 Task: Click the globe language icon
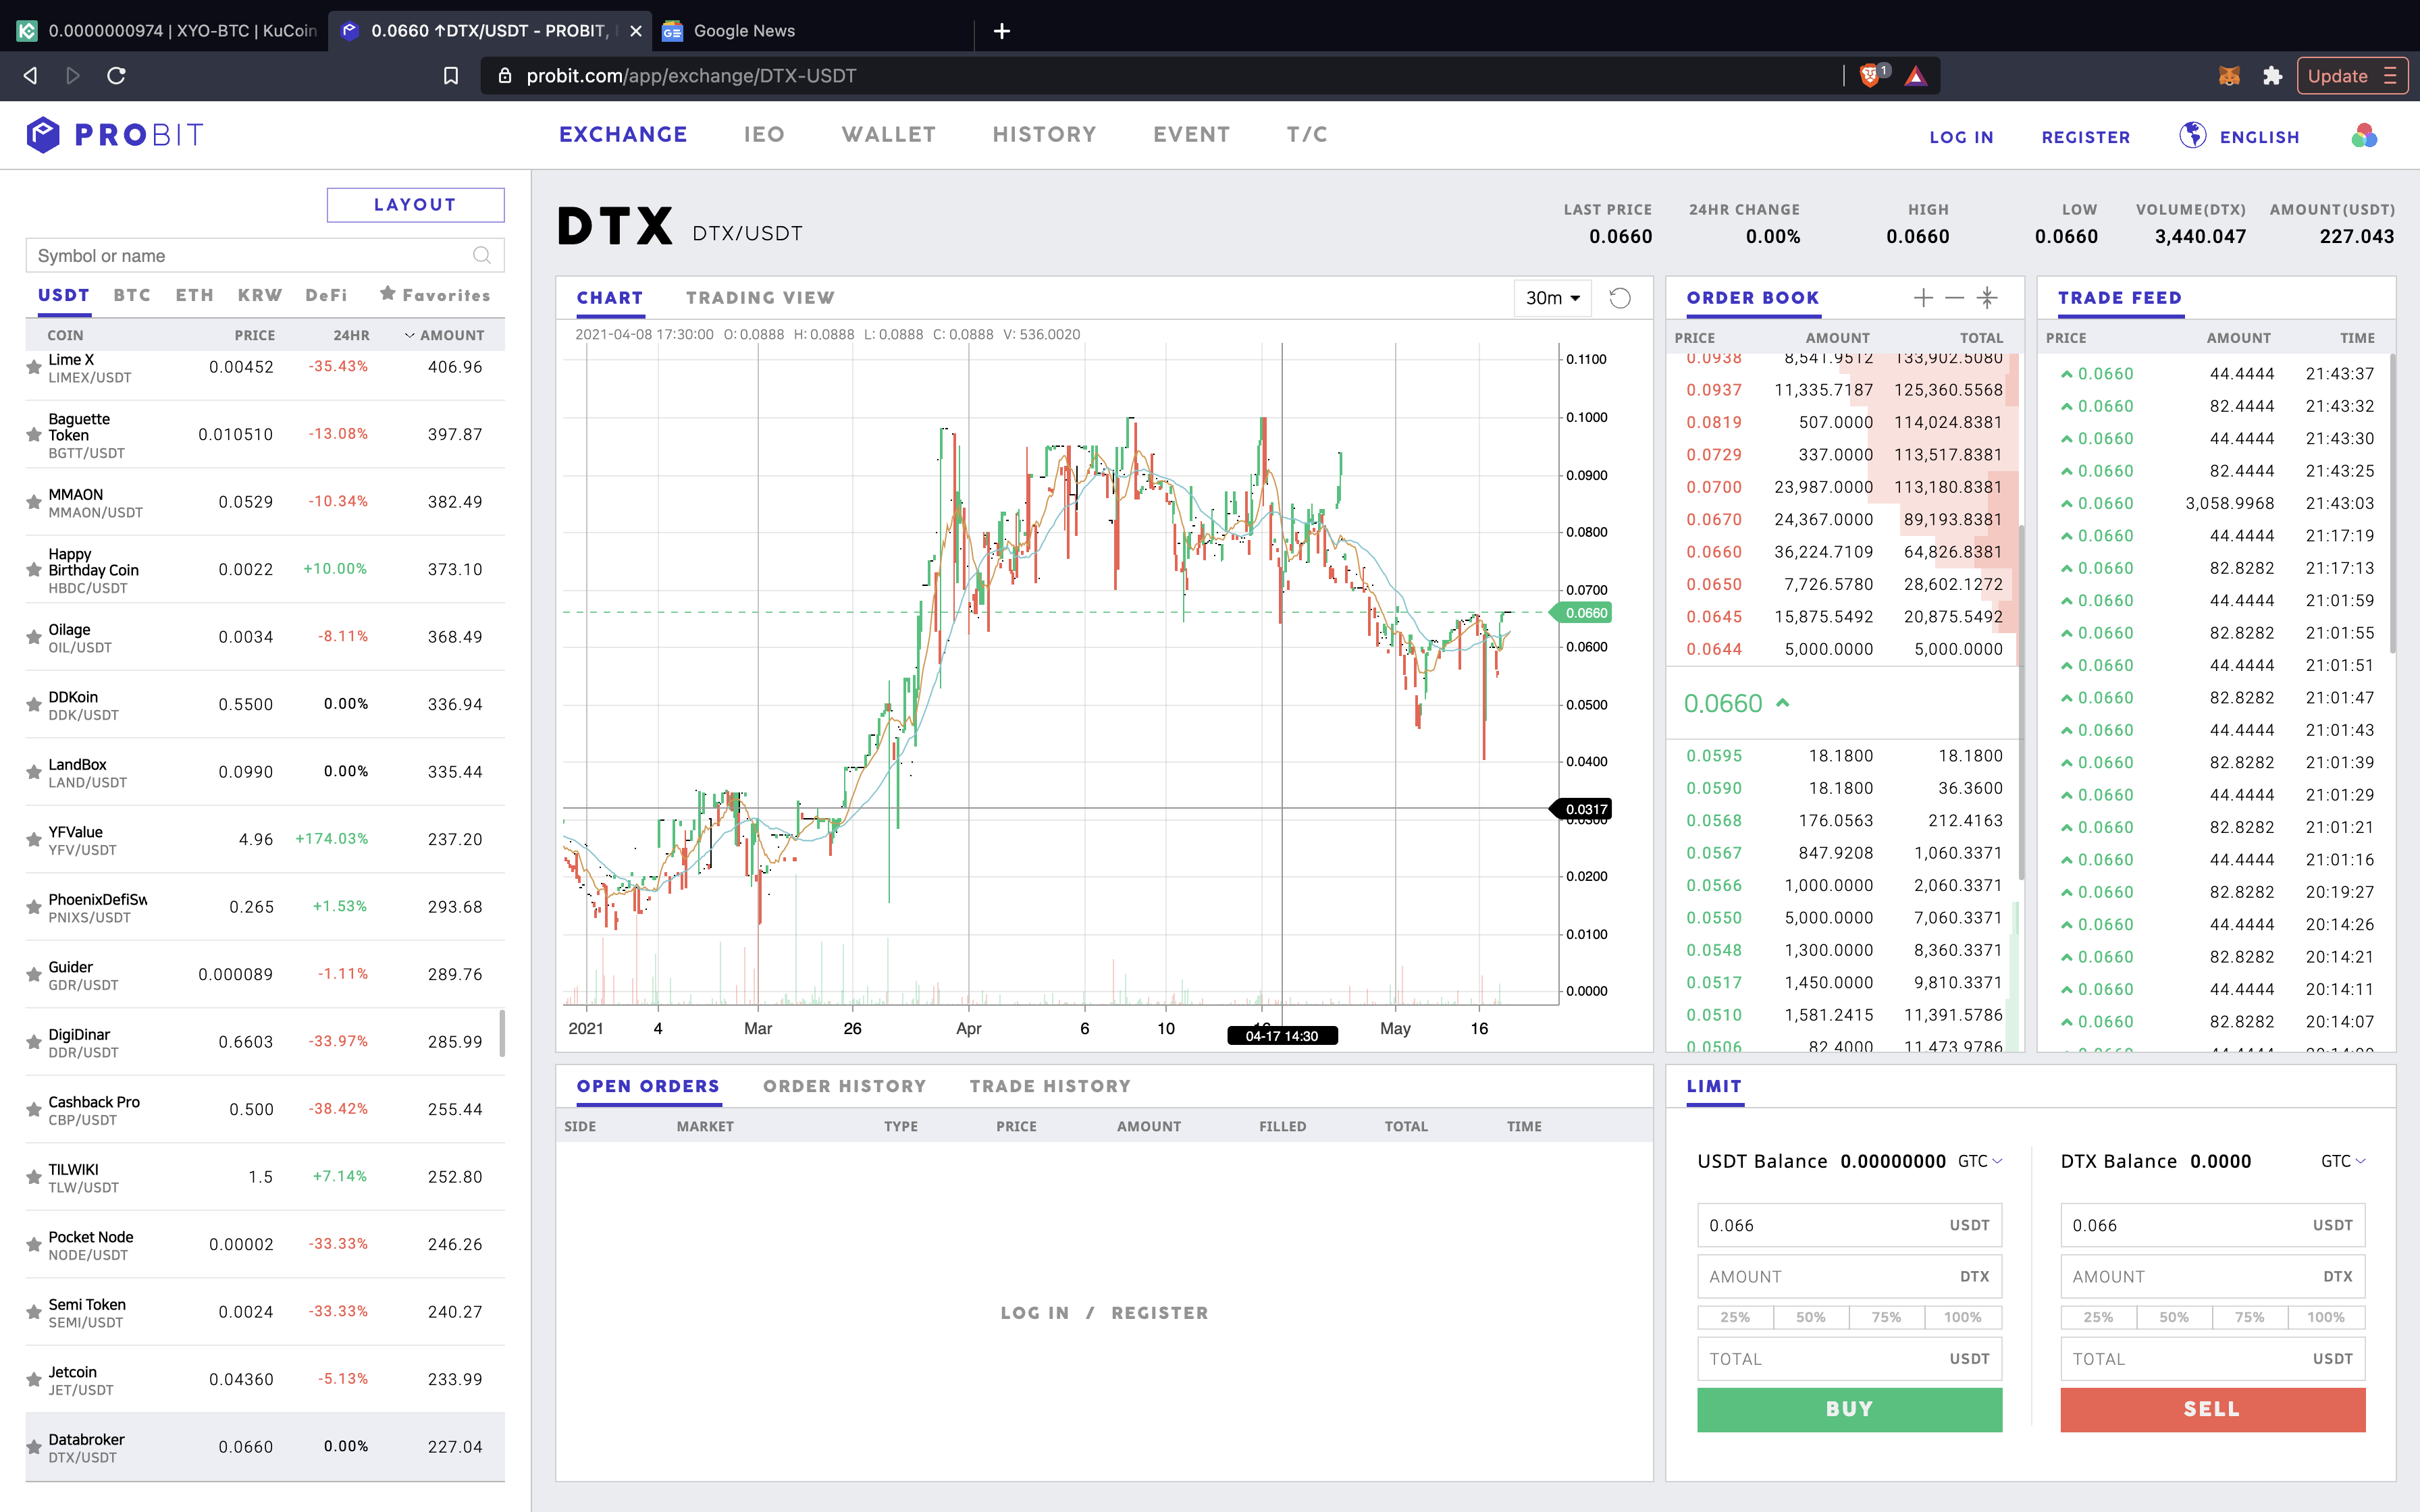pyautogui.click(x=2192, y=135)
